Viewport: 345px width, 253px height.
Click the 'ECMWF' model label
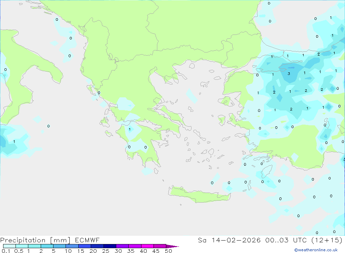(87, 240)
